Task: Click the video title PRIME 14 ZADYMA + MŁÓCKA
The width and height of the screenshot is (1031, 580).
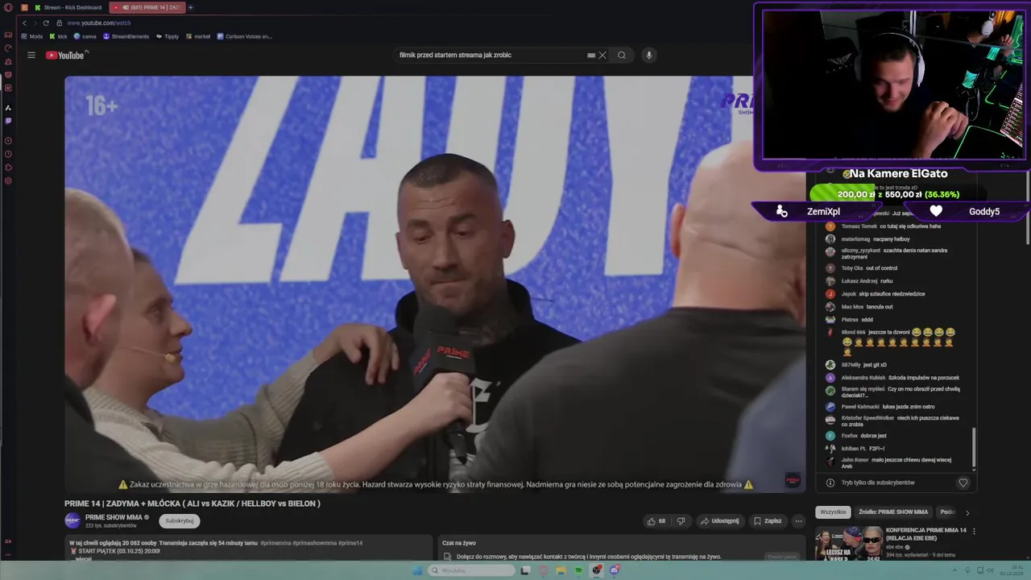Action: 193,503
